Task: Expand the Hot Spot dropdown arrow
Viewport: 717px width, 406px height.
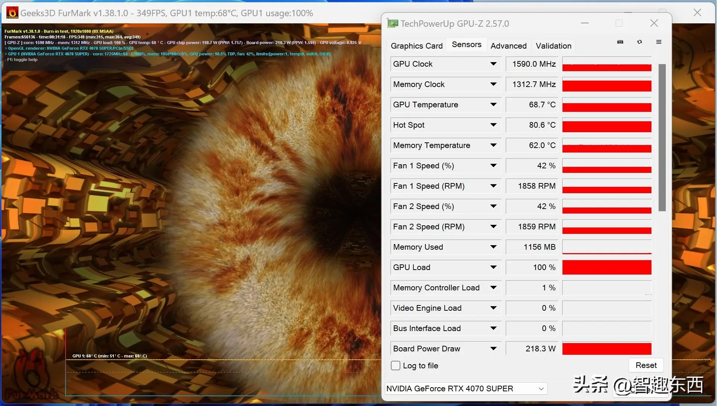Action: pyautogui.click(x=493, y=125)
